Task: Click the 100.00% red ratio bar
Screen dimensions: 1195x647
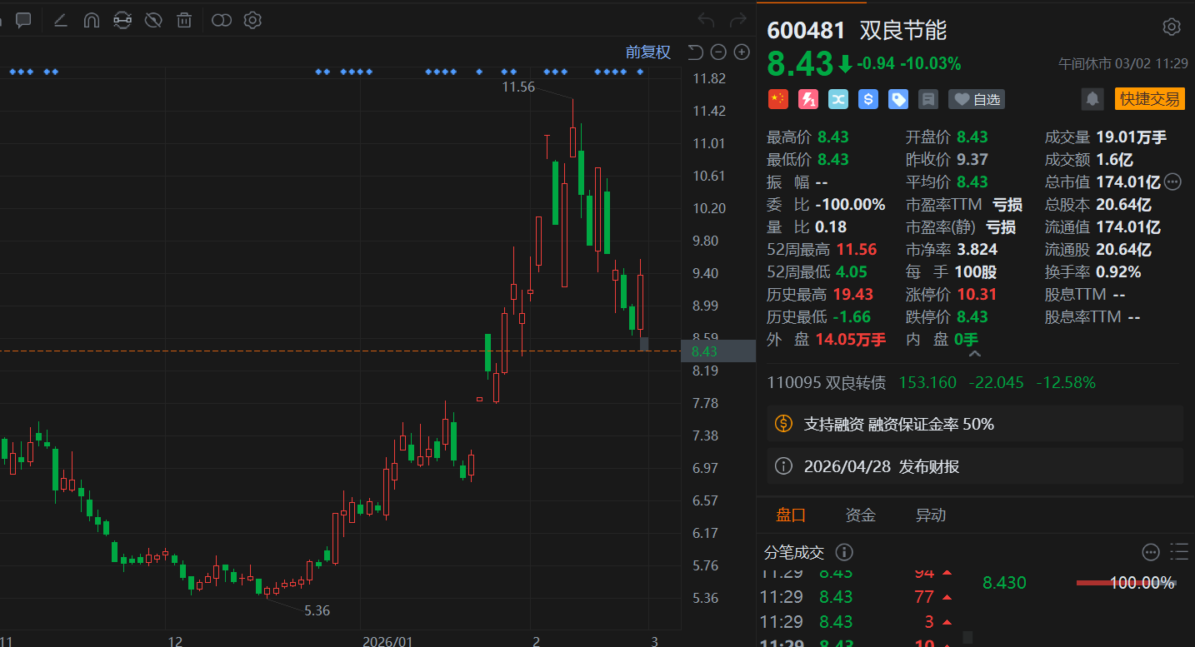Action: click(x=1126, y=583)
